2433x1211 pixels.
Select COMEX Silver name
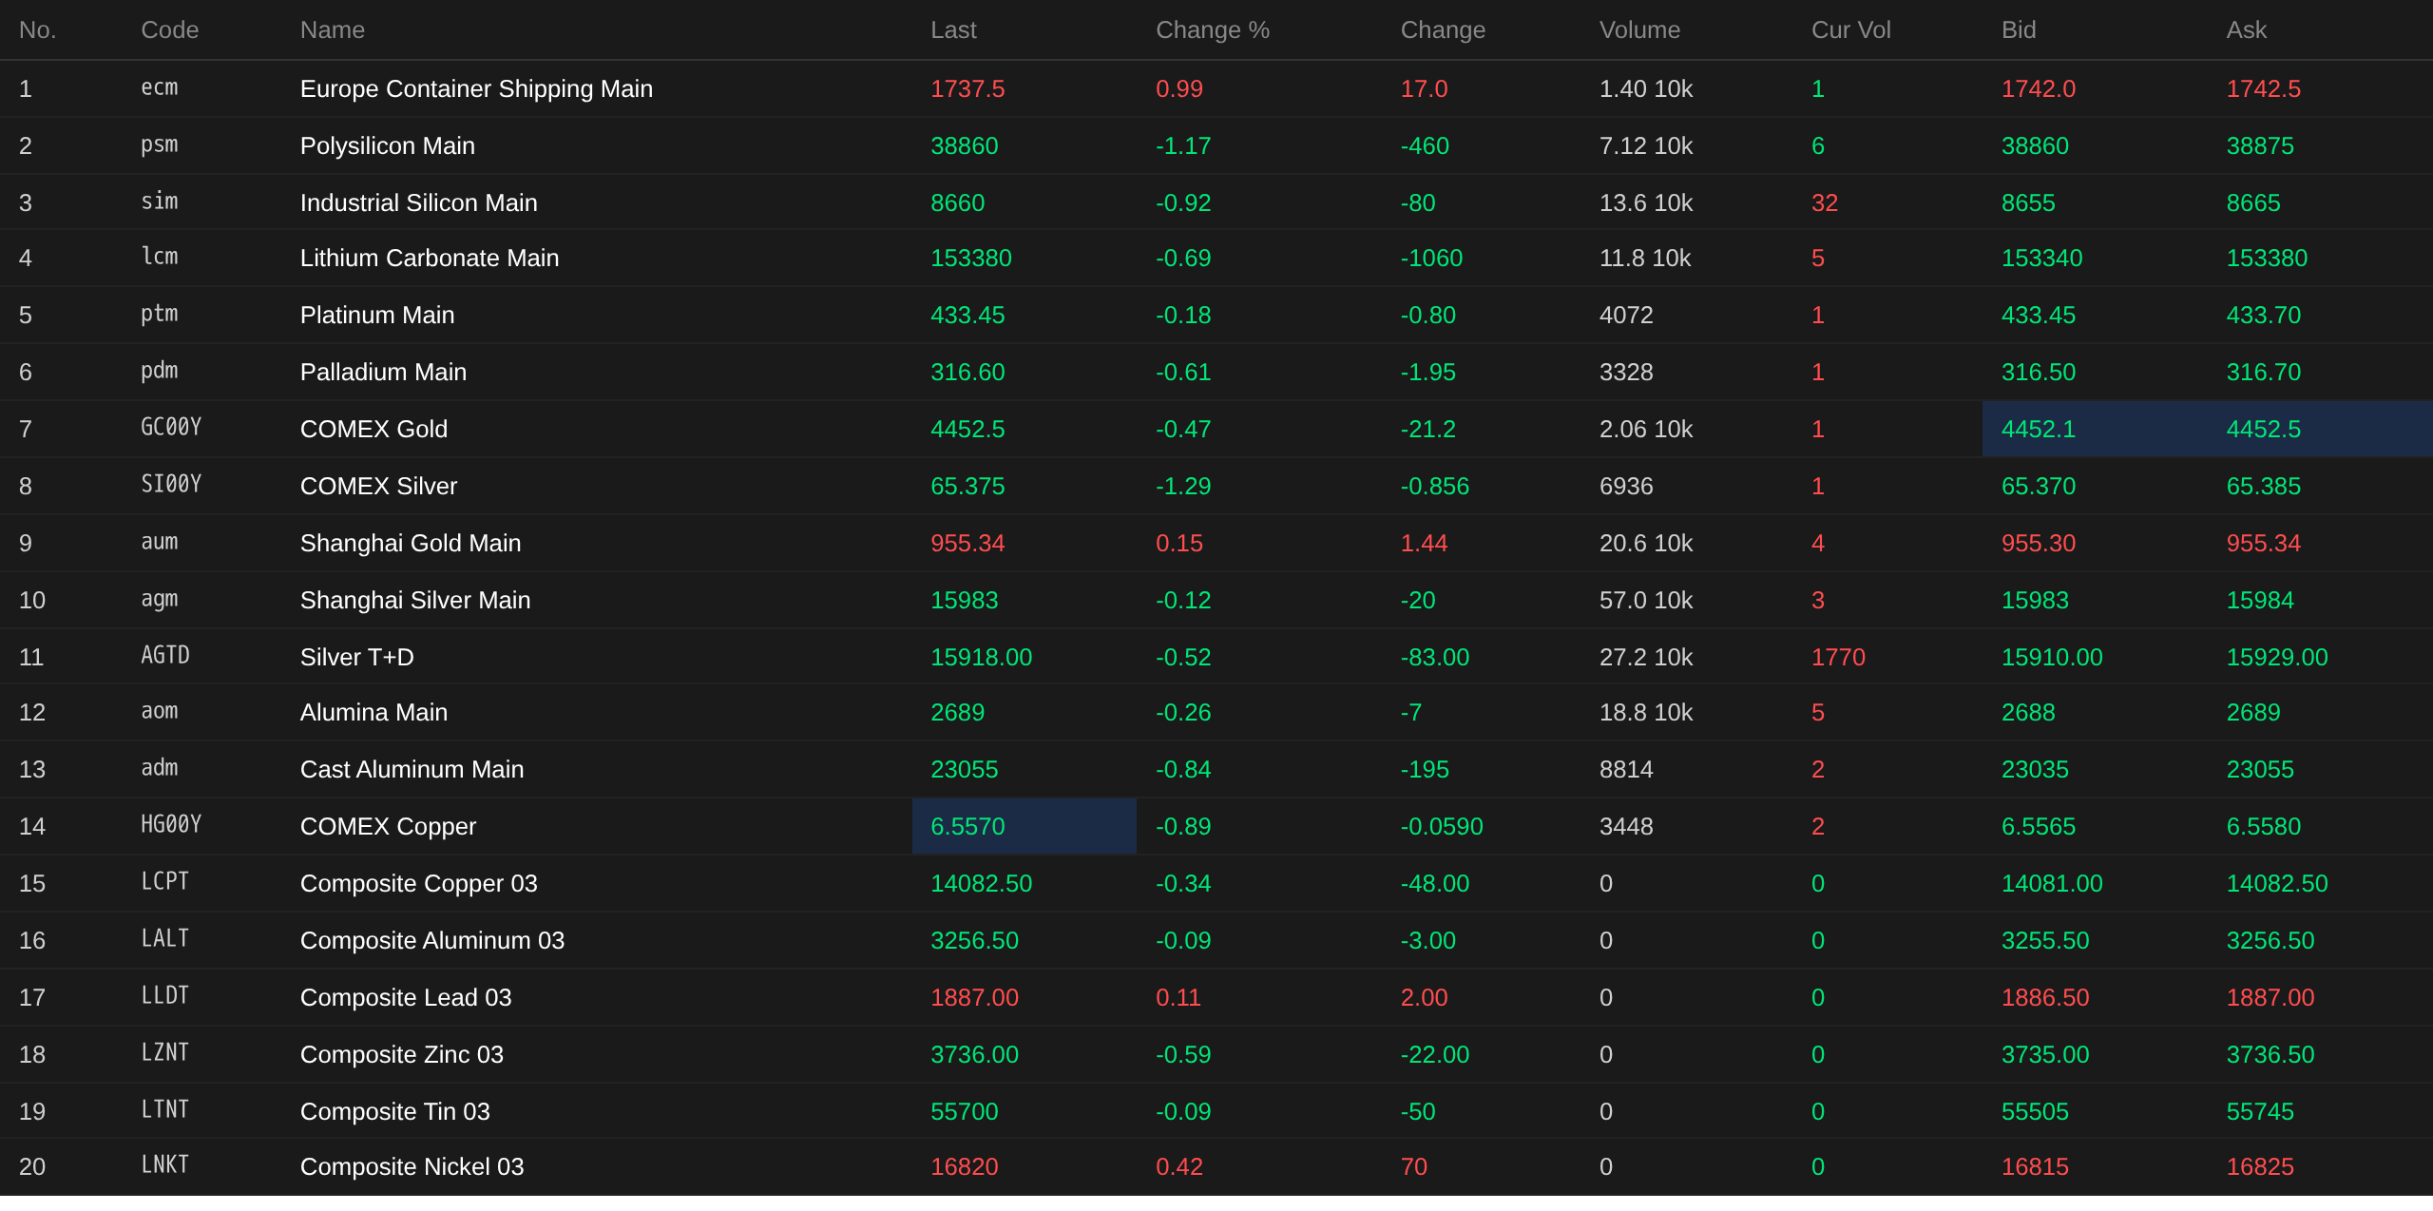point(378,486)
